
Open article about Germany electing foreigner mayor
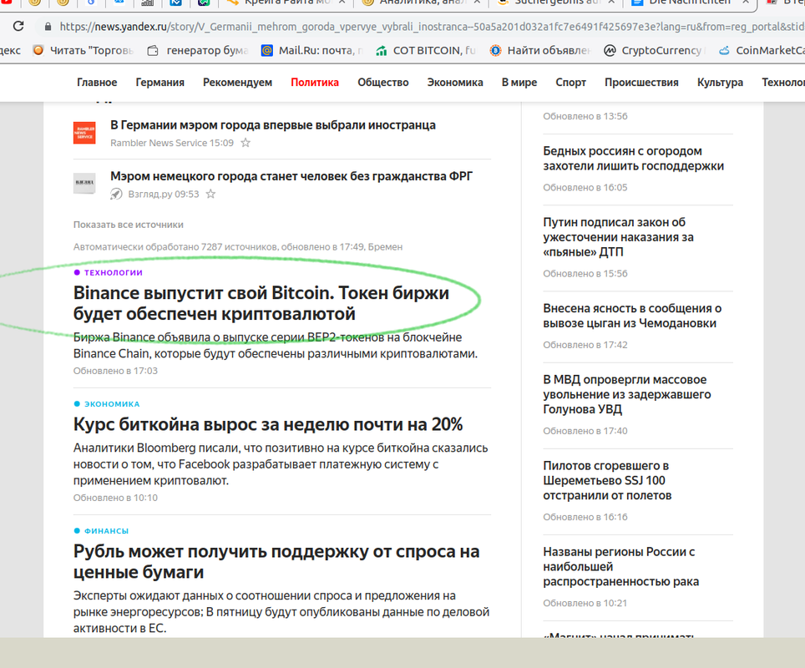(x=273, y=124)
